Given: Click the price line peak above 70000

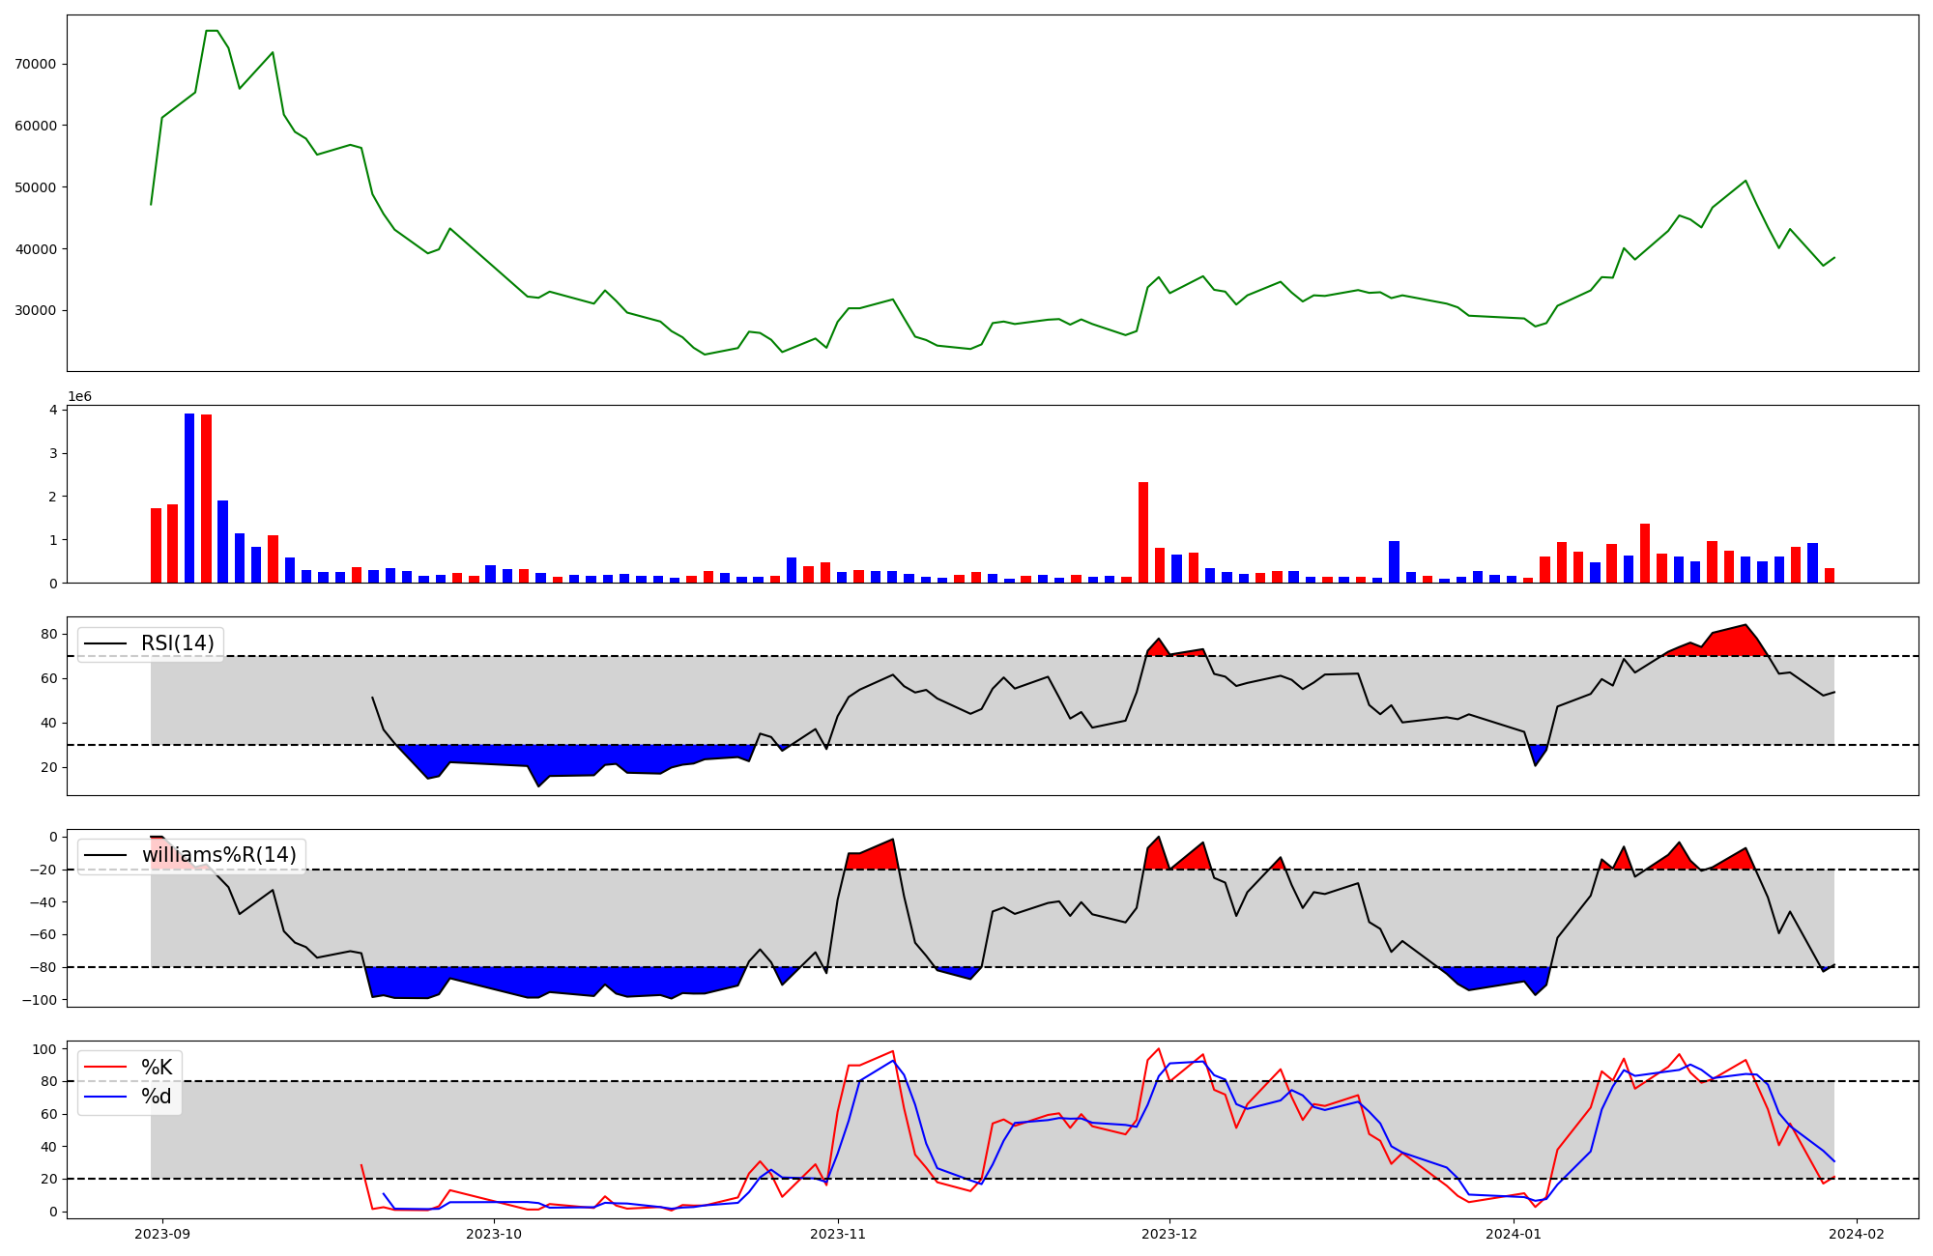Looking at the screenshot, I should 211,31.
